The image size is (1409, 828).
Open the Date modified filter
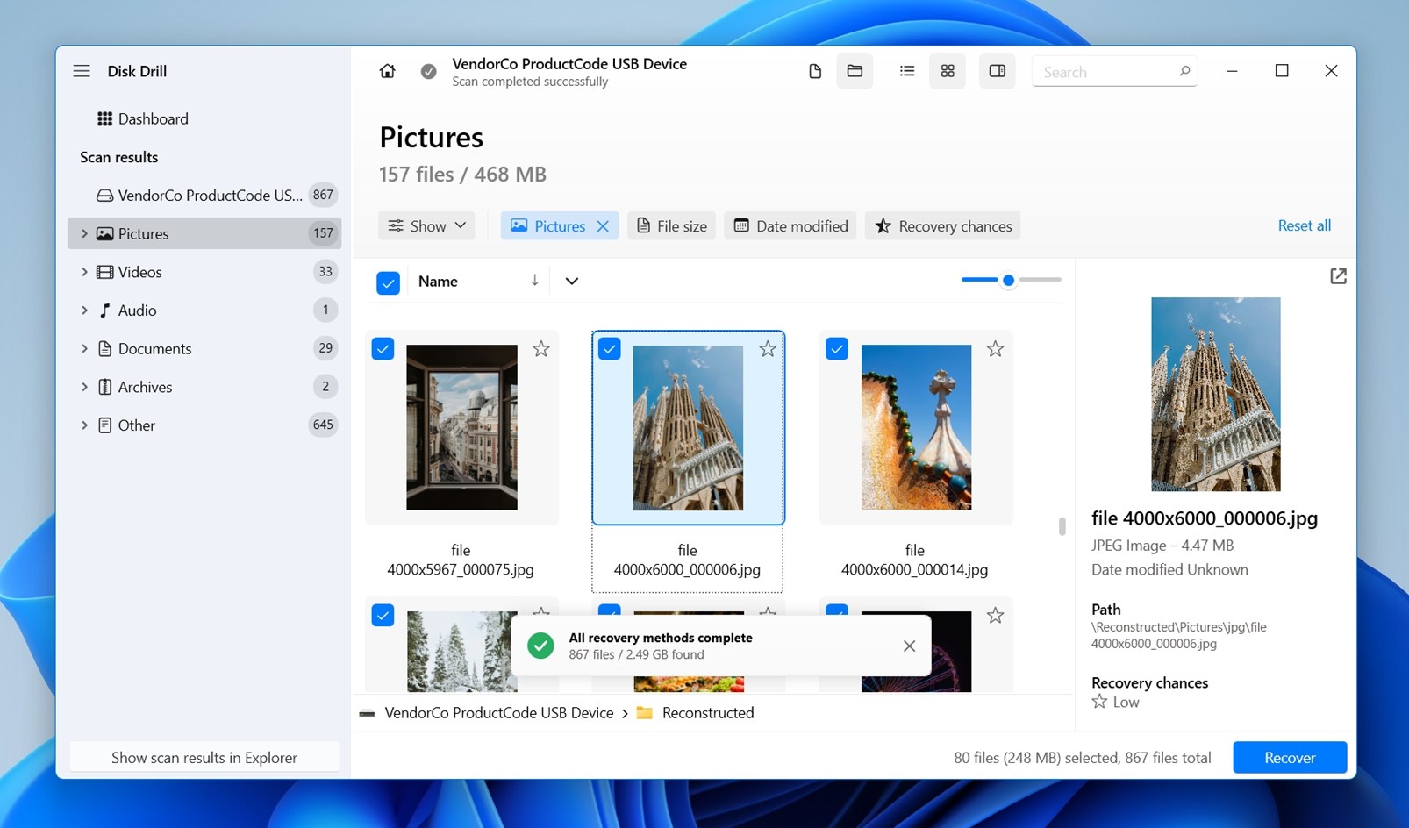pyautogui.click(x=790, y=226)
